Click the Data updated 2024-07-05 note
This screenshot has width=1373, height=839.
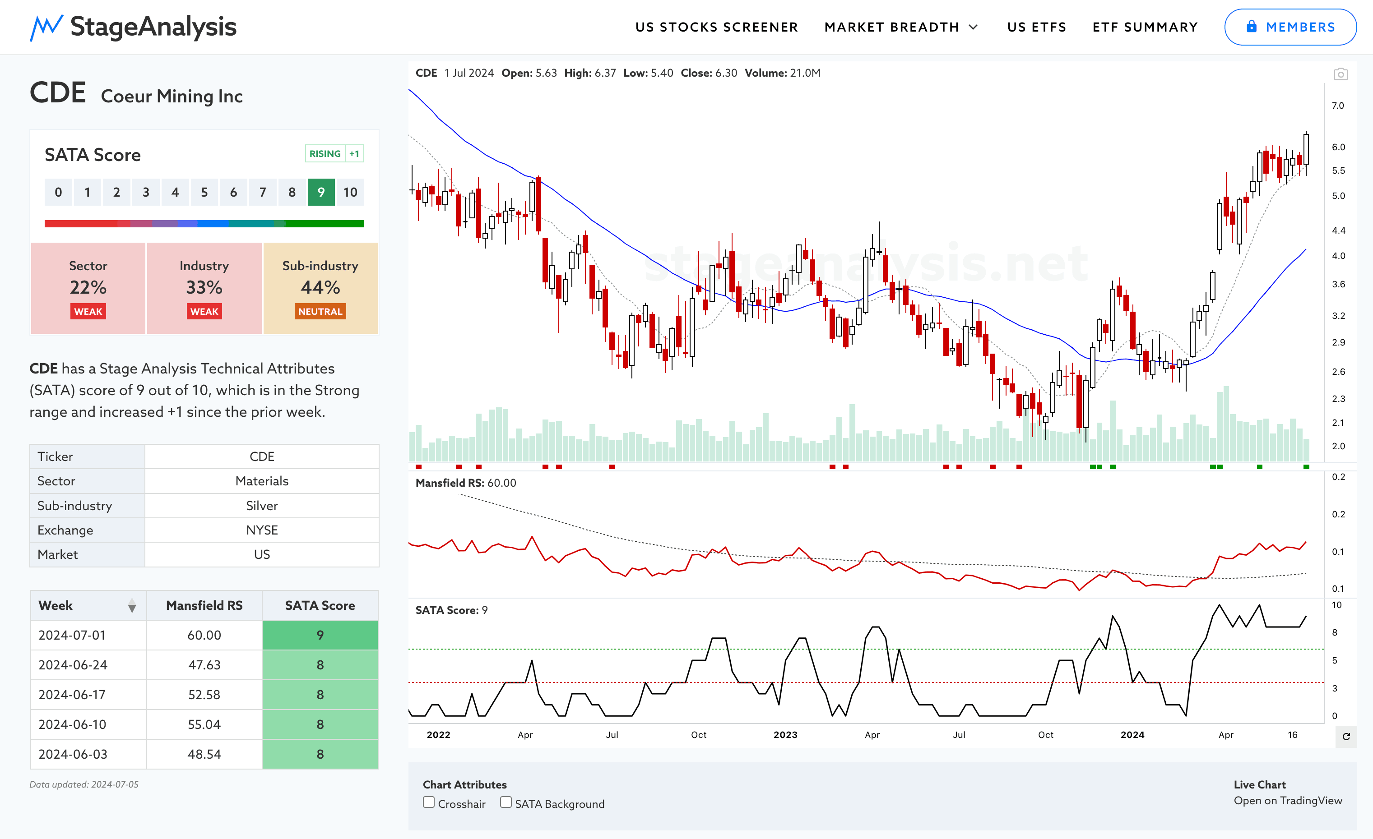84,784
